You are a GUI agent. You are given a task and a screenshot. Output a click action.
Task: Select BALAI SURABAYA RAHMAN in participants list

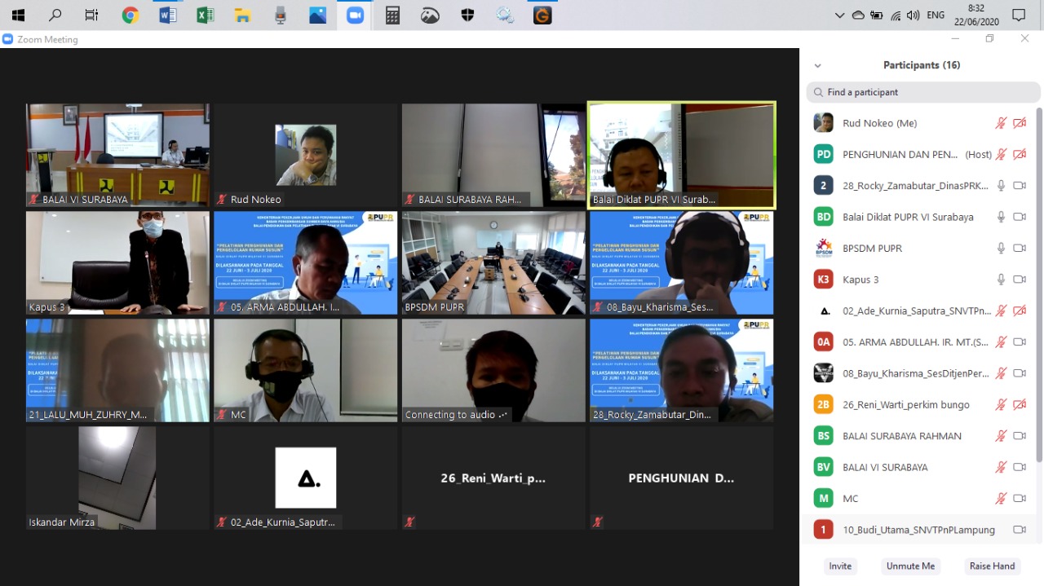click(901, 436)
